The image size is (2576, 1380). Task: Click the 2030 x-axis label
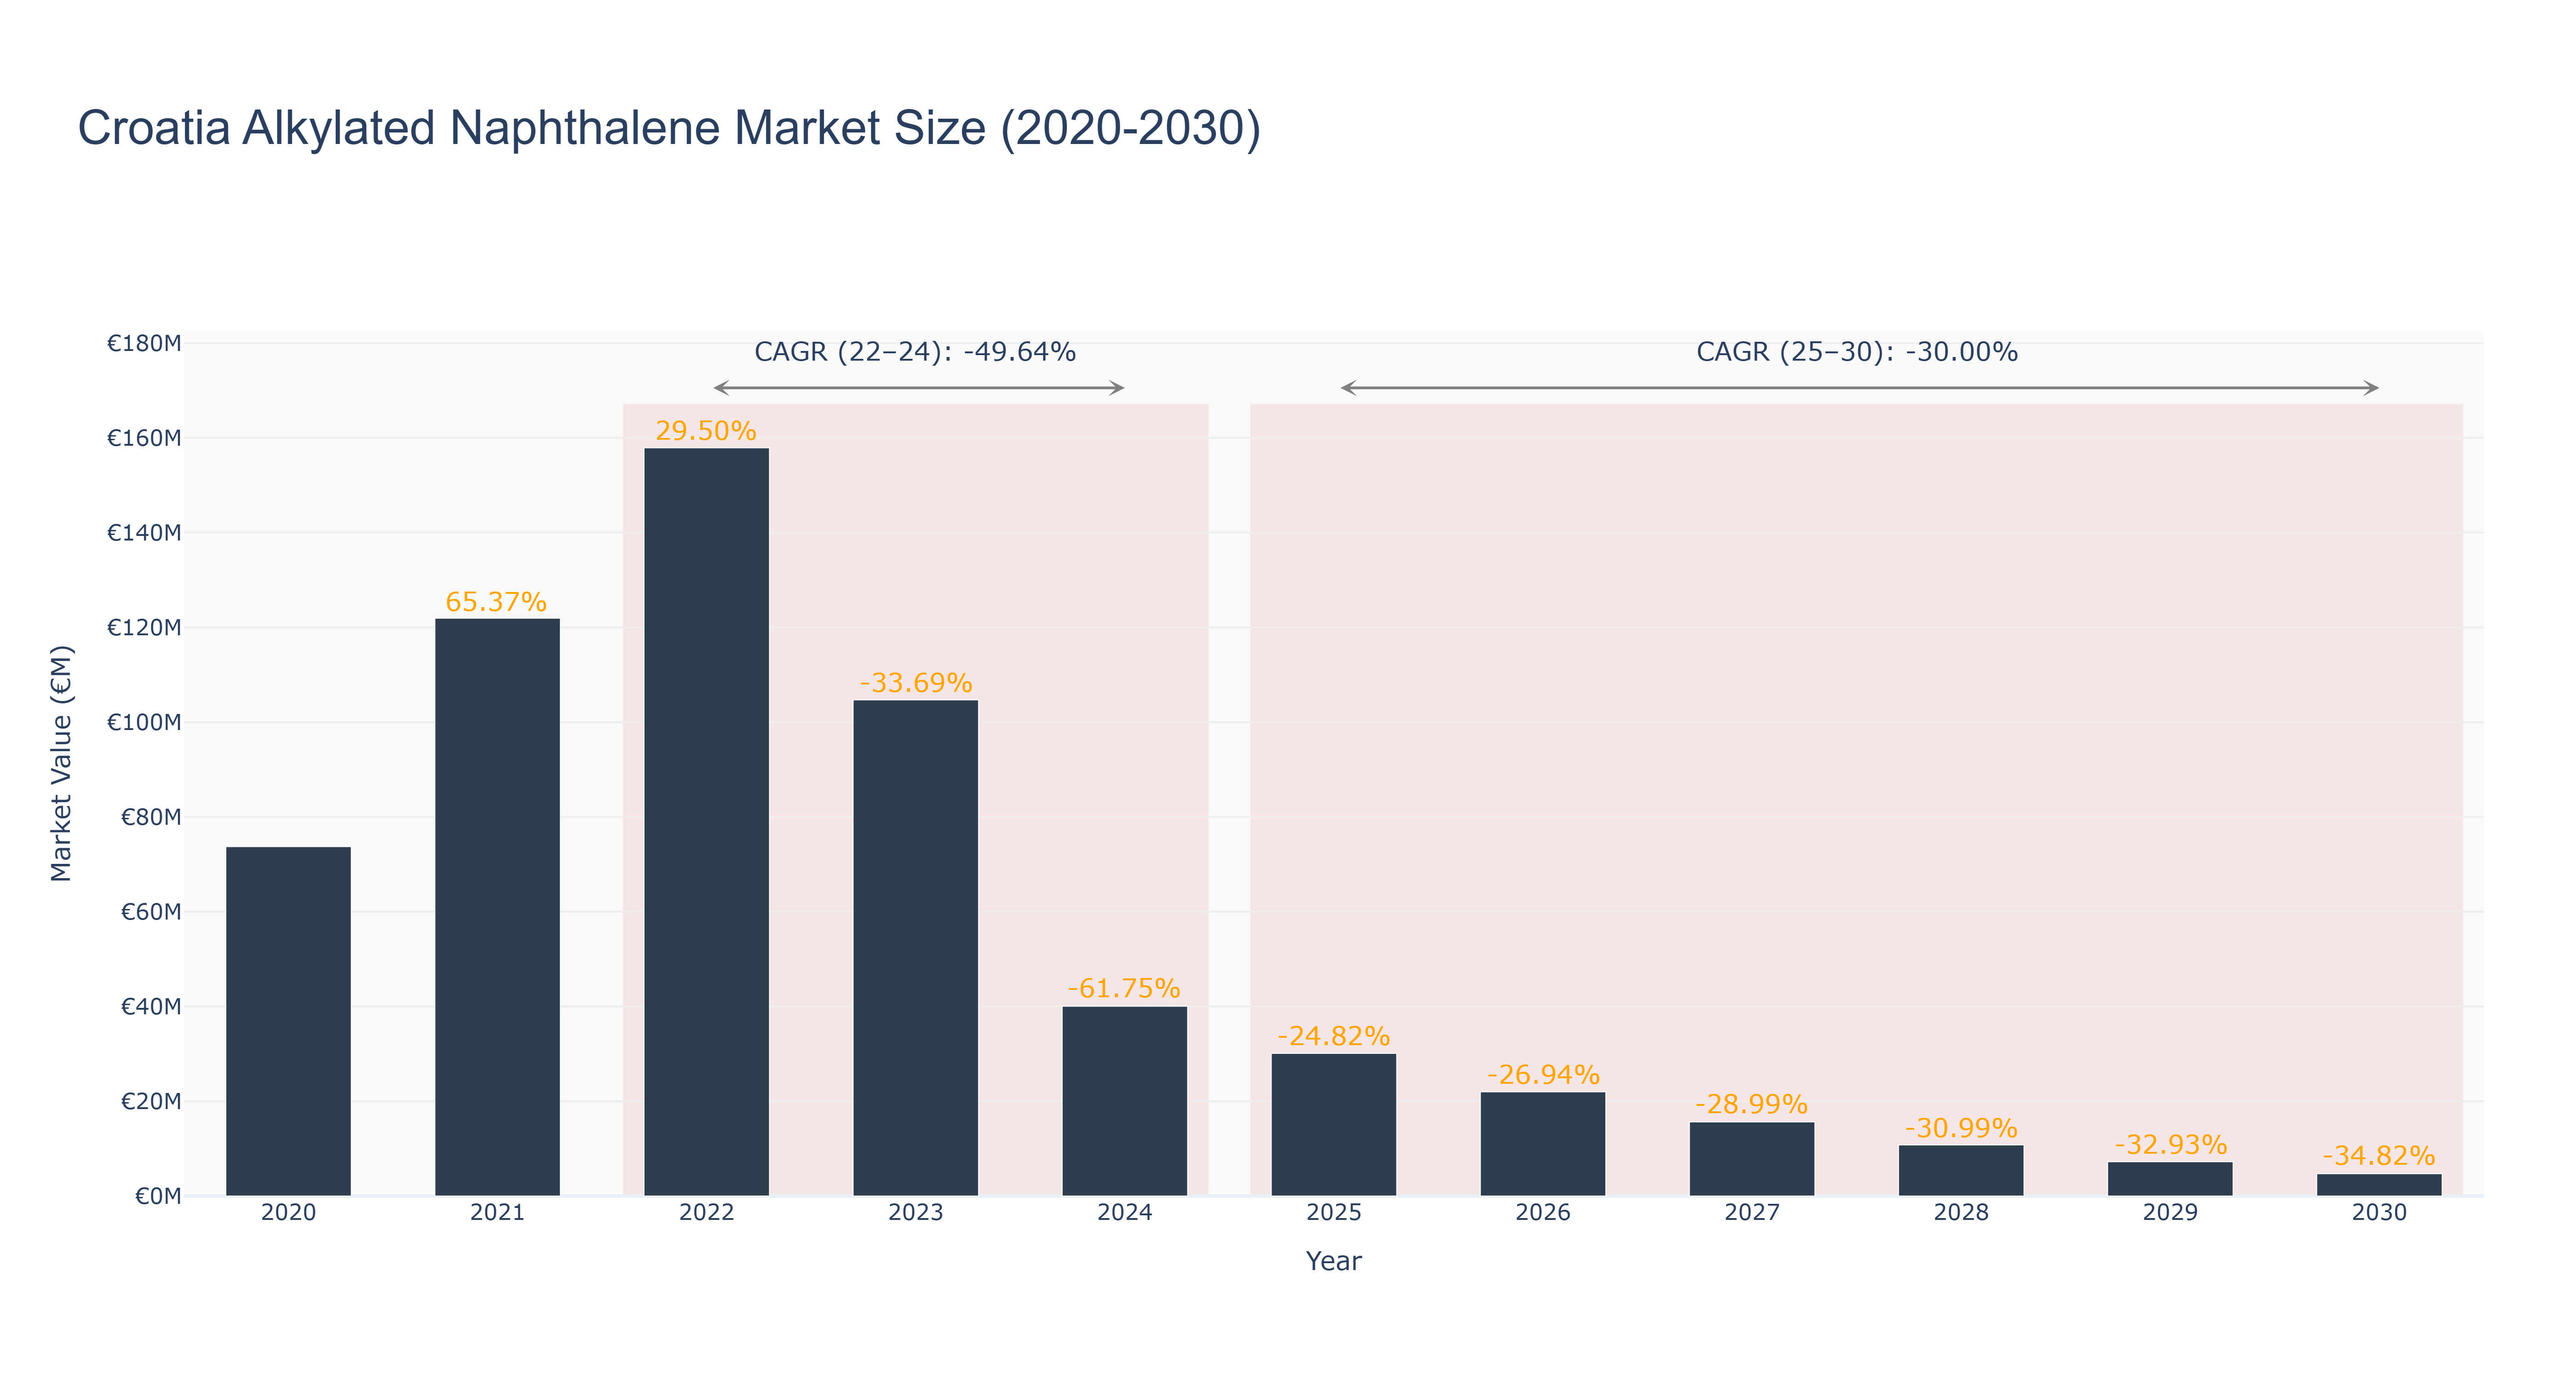2379,1213
